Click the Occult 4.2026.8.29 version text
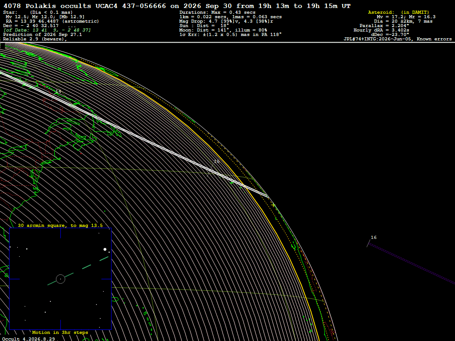This screenshot has height=341, width=455. coord(28,339)
